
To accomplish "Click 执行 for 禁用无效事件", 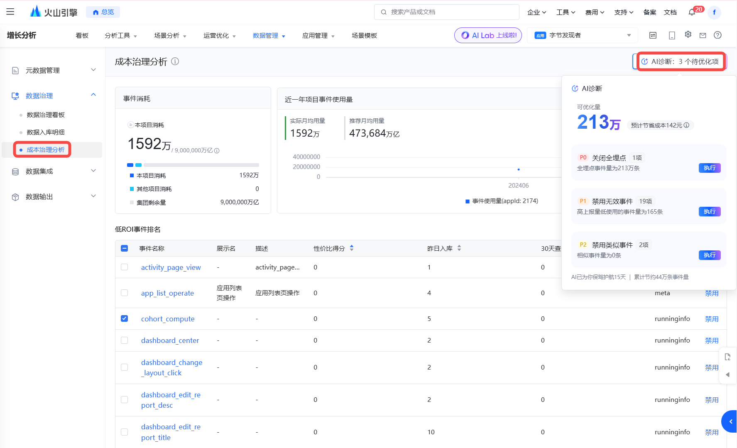I will (710, 211).
